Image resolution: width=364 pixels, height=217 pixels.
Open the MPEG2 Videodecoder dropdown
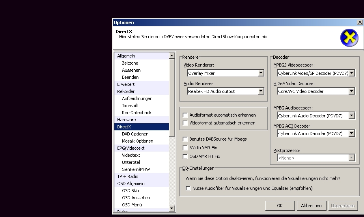pyautogui.click(x=351, y=73)
